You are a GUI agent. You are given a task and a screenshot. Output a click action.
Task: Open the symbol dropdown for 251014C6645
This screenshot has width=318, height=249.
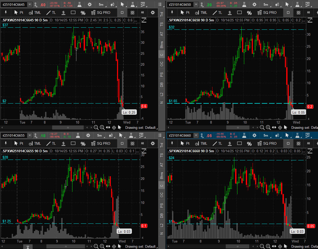[30, 4]
